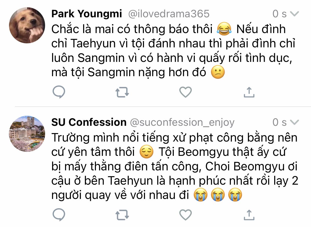The width and height of the screenshot is (311, 227).
Task: Share the SU Confession tweet
Action: pos(249,215)
